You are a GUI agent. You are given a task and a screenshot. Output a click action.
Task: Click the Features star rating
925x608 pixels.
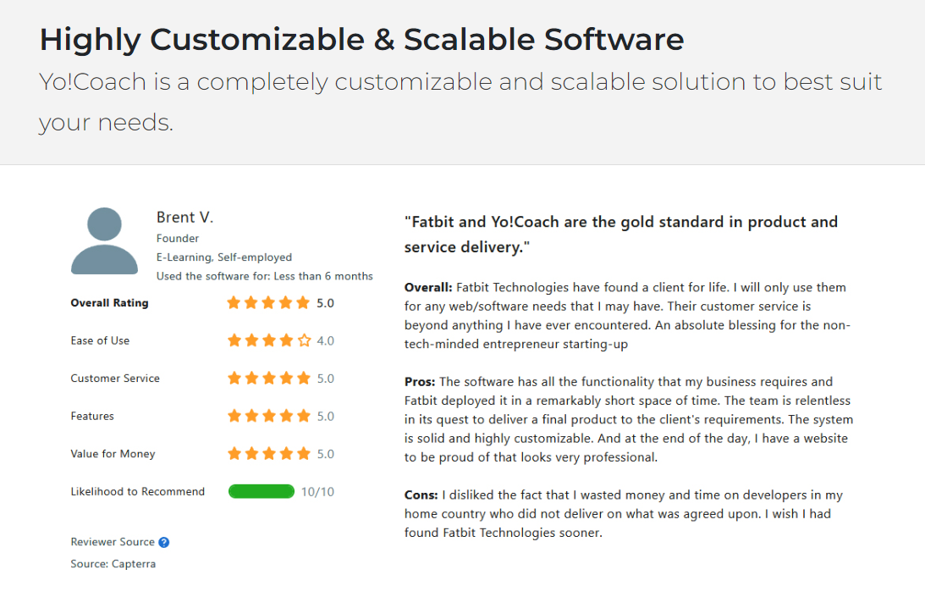click(269, 416)
